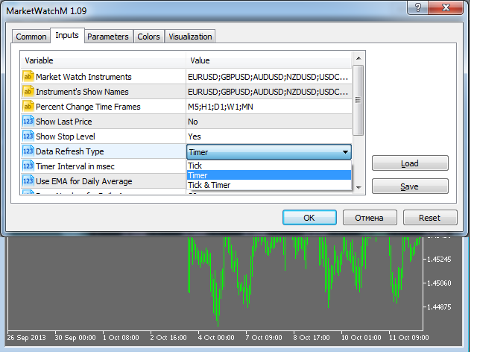Screen dimensions: 477x358
Task: Open the Visualization tab
Action: coord(190,37)
